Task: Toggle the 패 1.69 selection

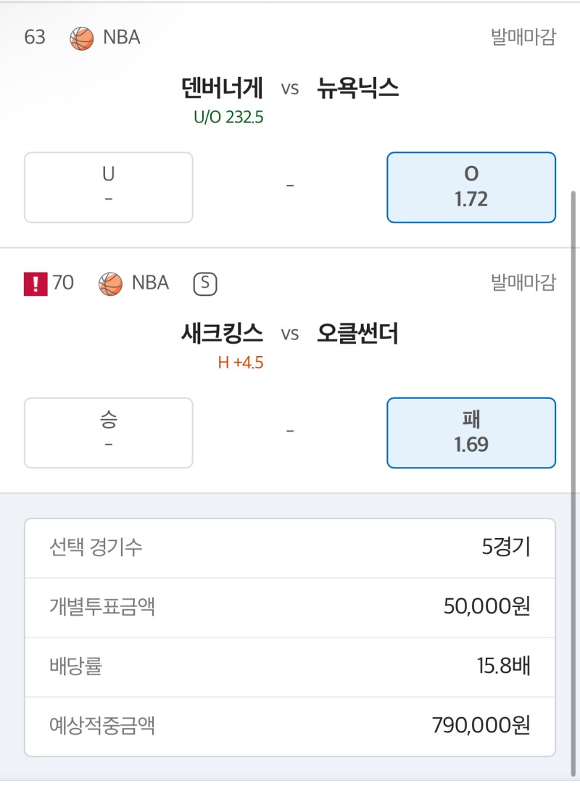Action: [x=471, y=433]
